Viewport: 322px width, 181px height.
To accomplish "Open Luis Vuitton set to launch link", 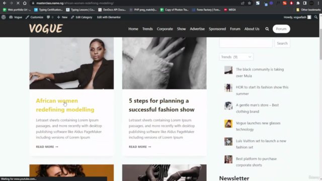I will coord(261,144).
